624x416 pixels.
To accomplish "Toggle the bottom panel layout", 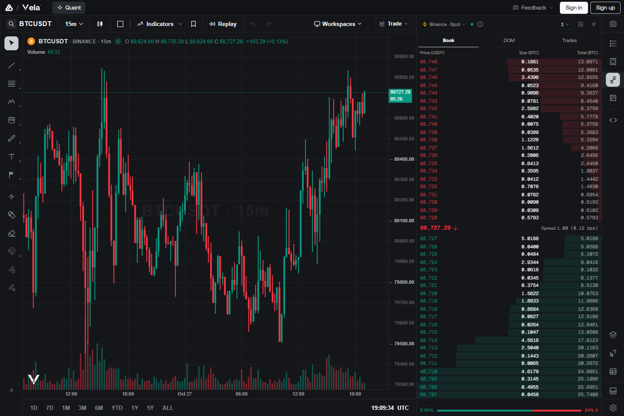I will [x=613, y=391].
